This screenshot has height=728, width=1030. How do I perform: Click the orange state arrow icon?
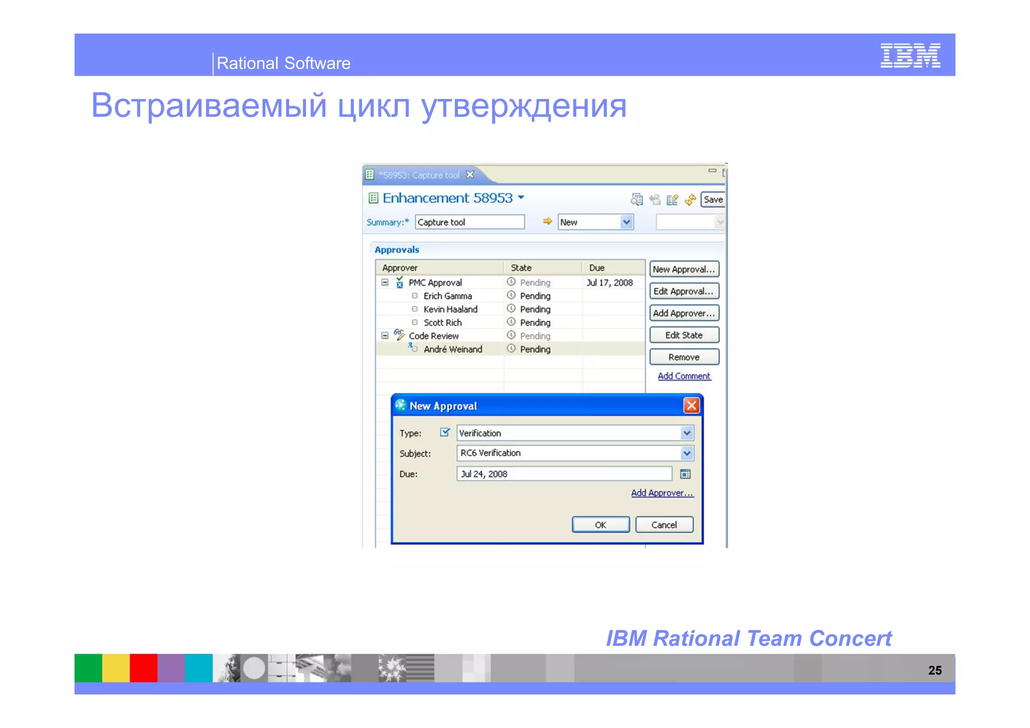tap(547, 221)
